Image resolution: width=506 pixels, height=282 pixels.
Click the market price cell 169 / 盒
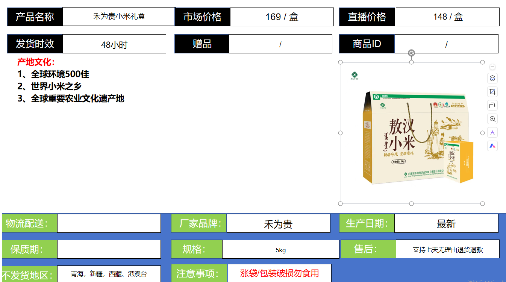[x=282, y=17]
